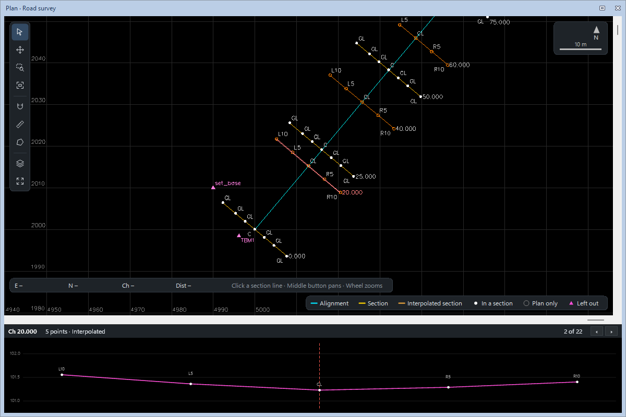Image resolution: width=626 pixels, height=417 pixels.
Task: Click the section label 75.000
Action: (500, 22)
